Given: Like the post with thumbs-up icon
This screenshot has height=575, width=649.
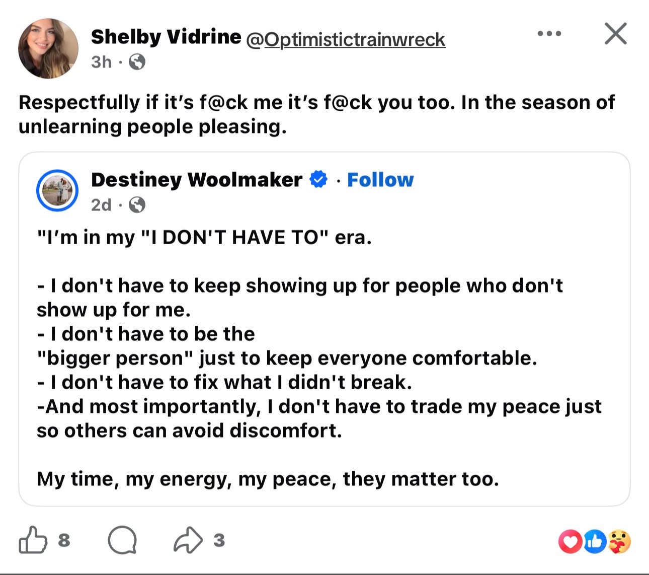Looking at the screenshot, I should click(x=33, y=540).
